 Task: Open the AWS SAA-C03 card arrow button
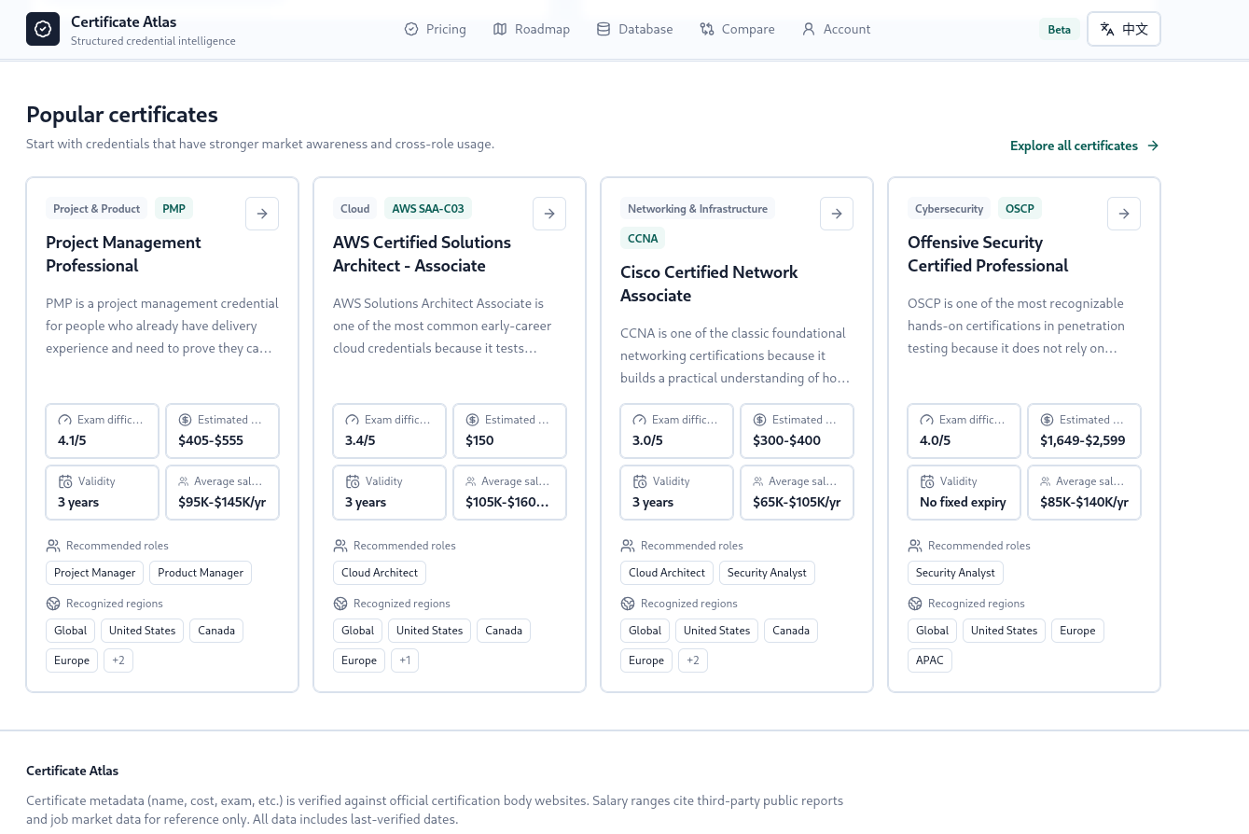click(549, 214)
